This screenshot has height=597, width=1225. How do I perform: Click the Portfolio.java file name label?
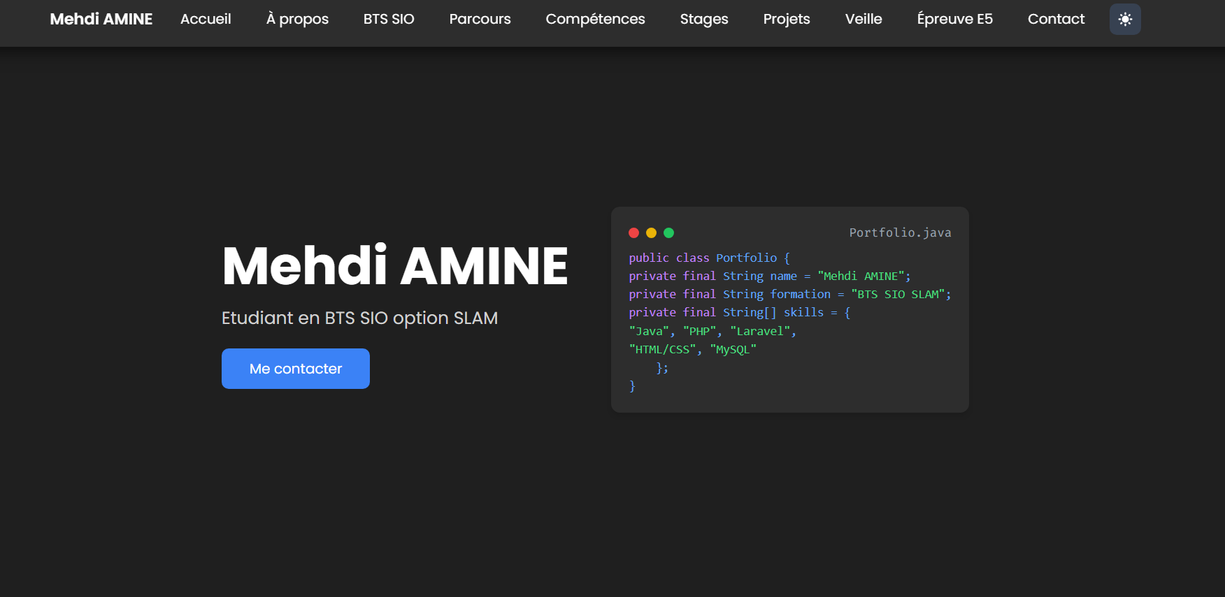coord(900,233)
